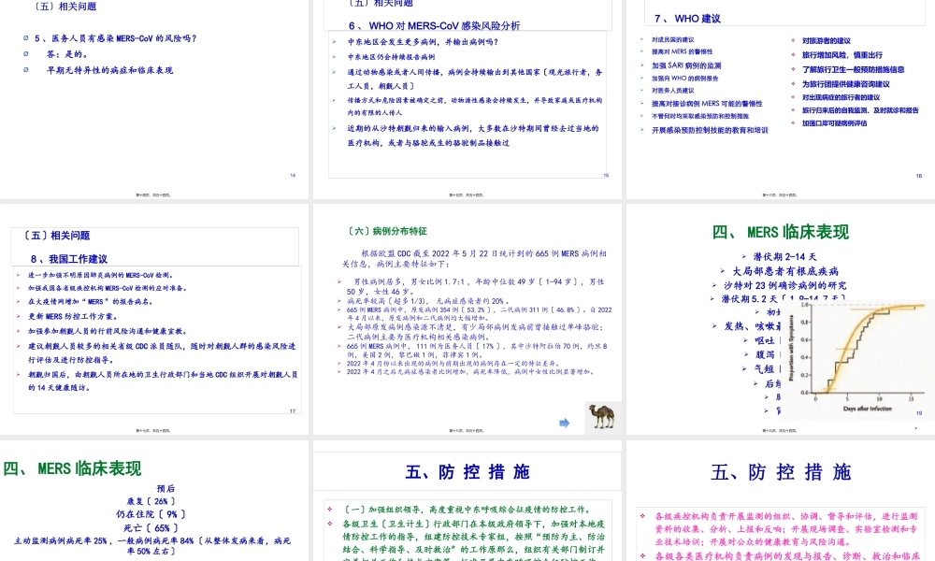
Task: Click the title "五、防 控 措 施"
Action: [x=467, y=472]
